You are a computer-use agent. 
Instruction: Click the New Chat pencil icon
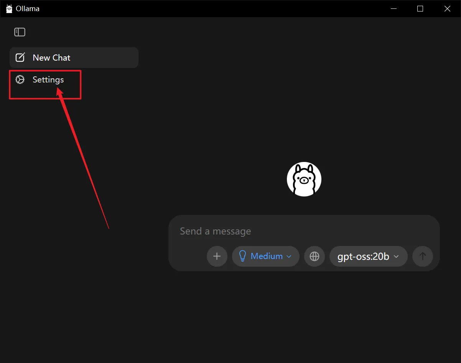point(20,58)
